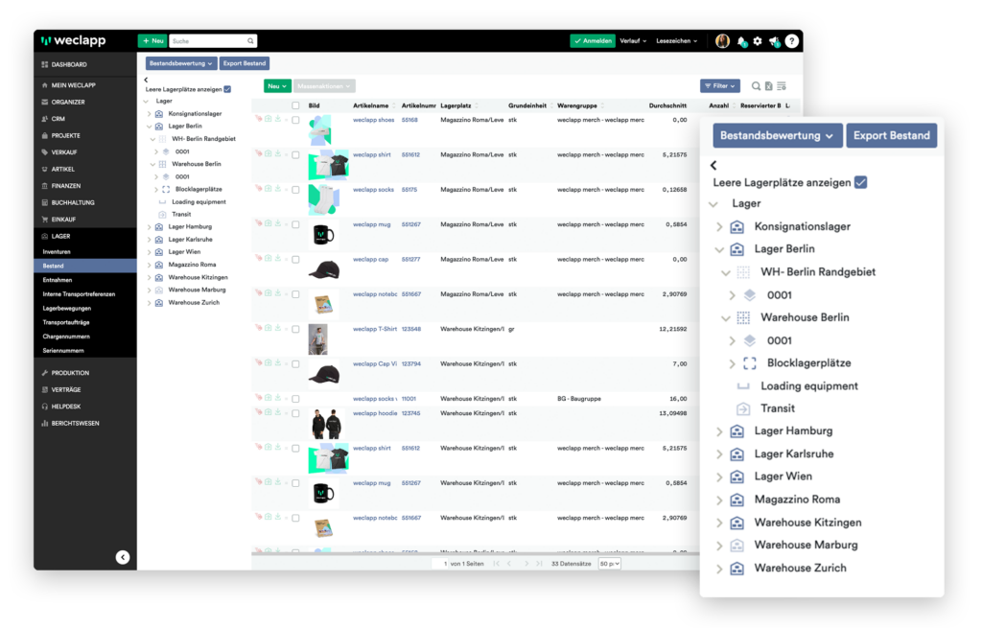Open the green Neu dropdown above table
This screenshot has width=982, height=628.
(277, 85)
